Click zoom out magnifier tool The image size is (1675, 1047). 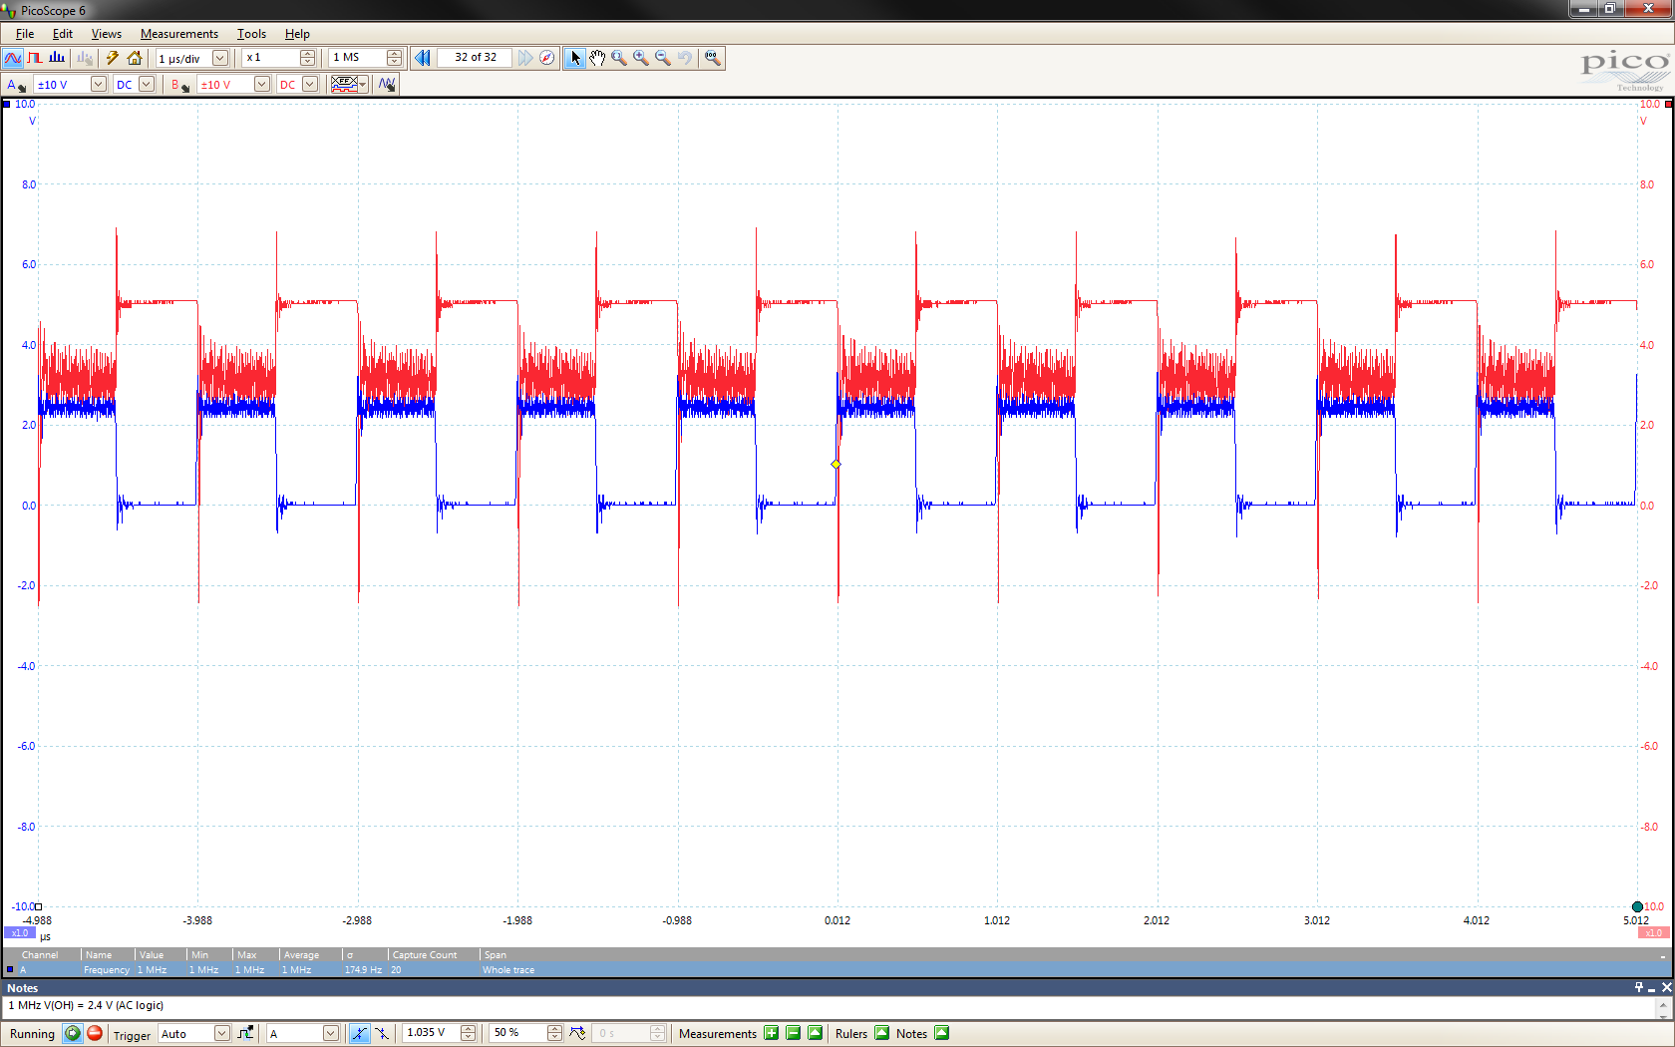click(x=663, y=58)
